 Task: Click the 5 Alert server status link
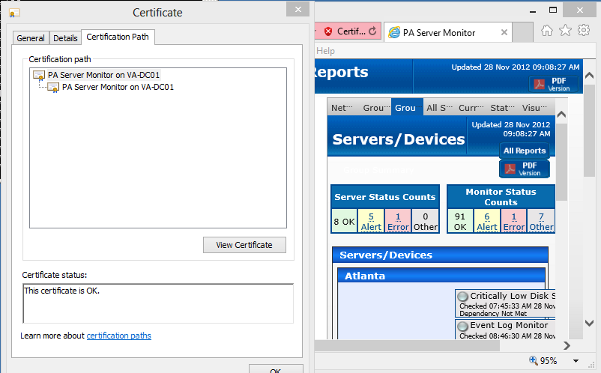[371, 222]
